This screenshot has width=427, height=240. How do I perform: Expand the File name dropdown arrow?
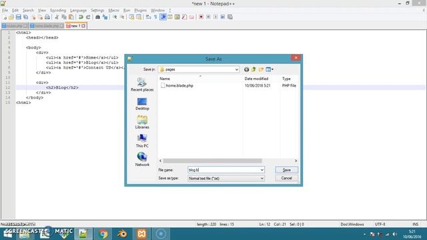[x=262, y=170]
